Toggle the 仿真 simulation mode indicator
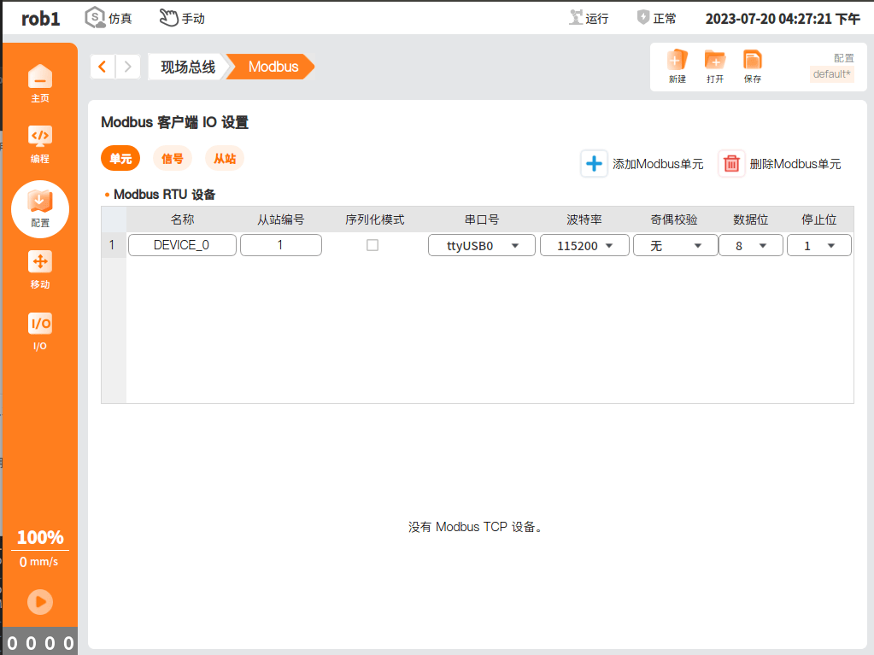Image resolution: width=874 pixels, height=655 pixels. [109, 18]
